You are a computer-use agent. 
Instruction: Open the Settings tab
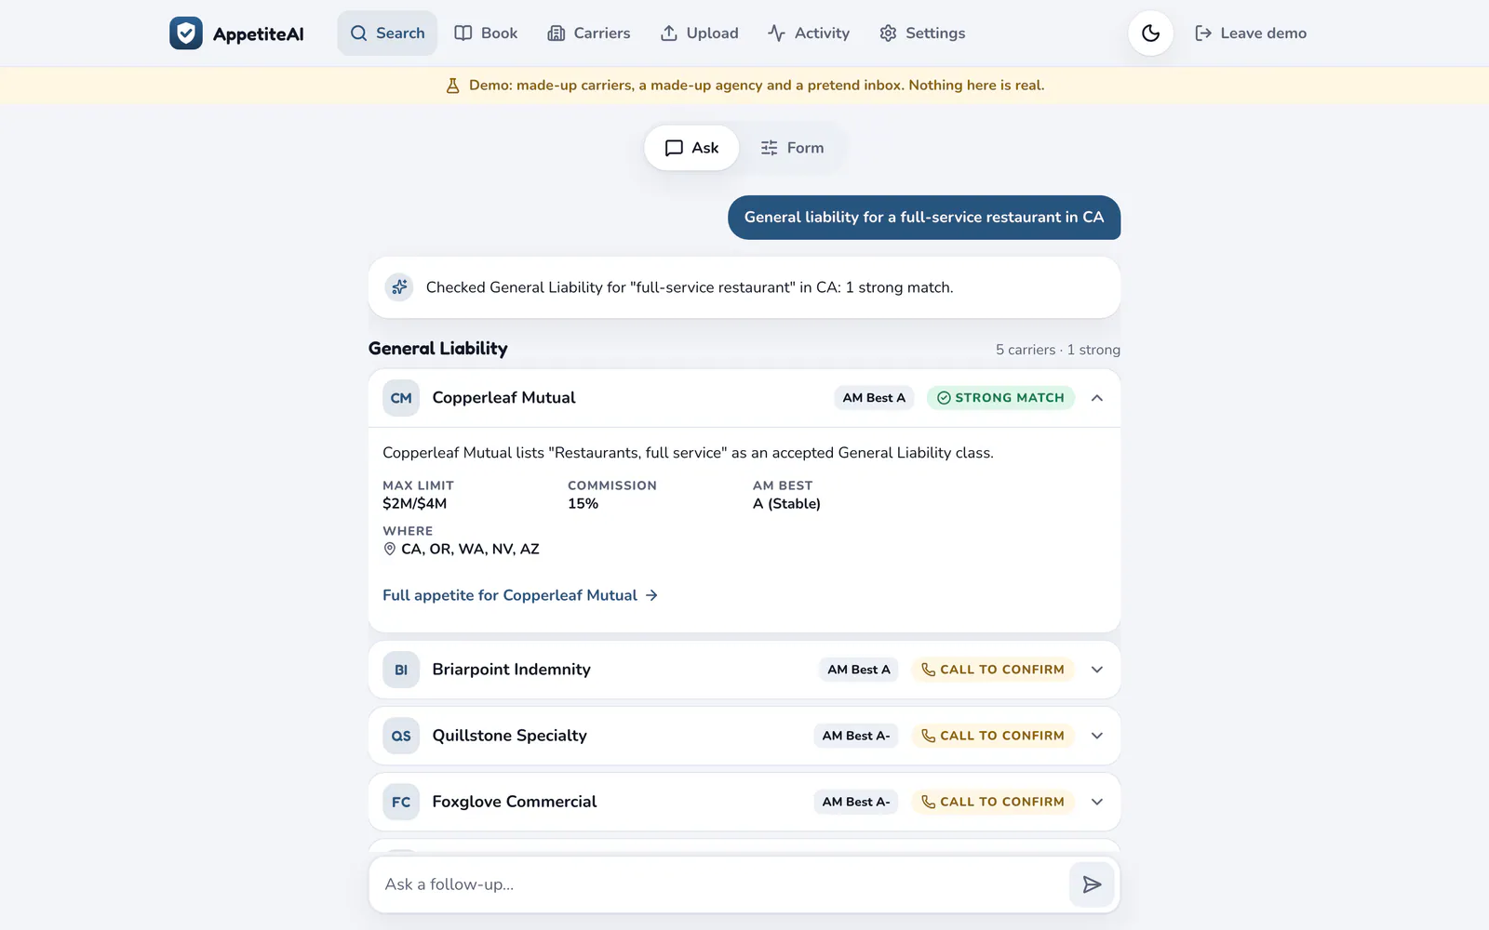pos(922,33)
